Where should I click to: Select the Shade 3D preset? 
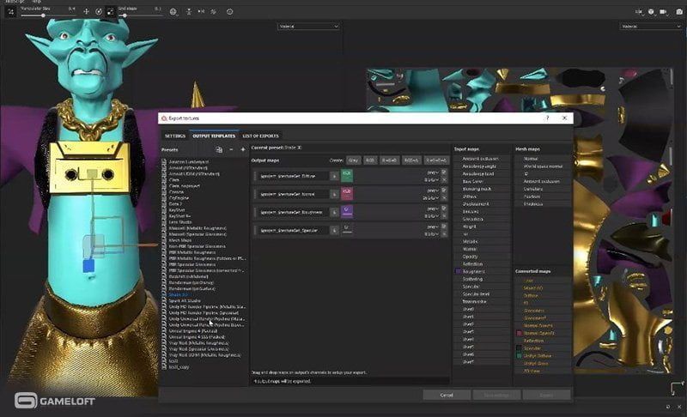(179, 295)
